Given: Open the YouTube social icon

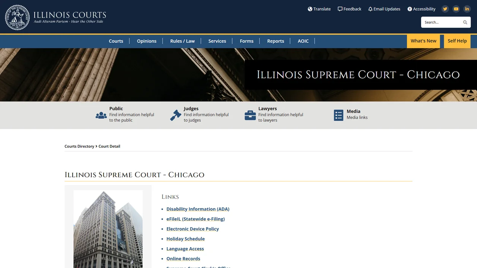Looking at the screenshot, I should (x=456, y=9).
